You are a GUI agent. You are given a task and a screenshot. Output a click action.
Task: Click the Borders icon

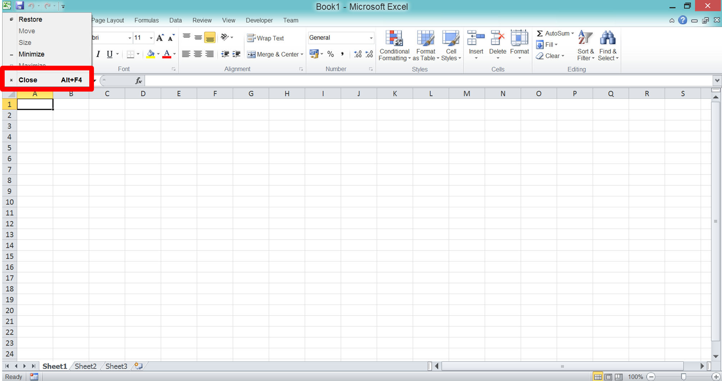pos(130,54)
